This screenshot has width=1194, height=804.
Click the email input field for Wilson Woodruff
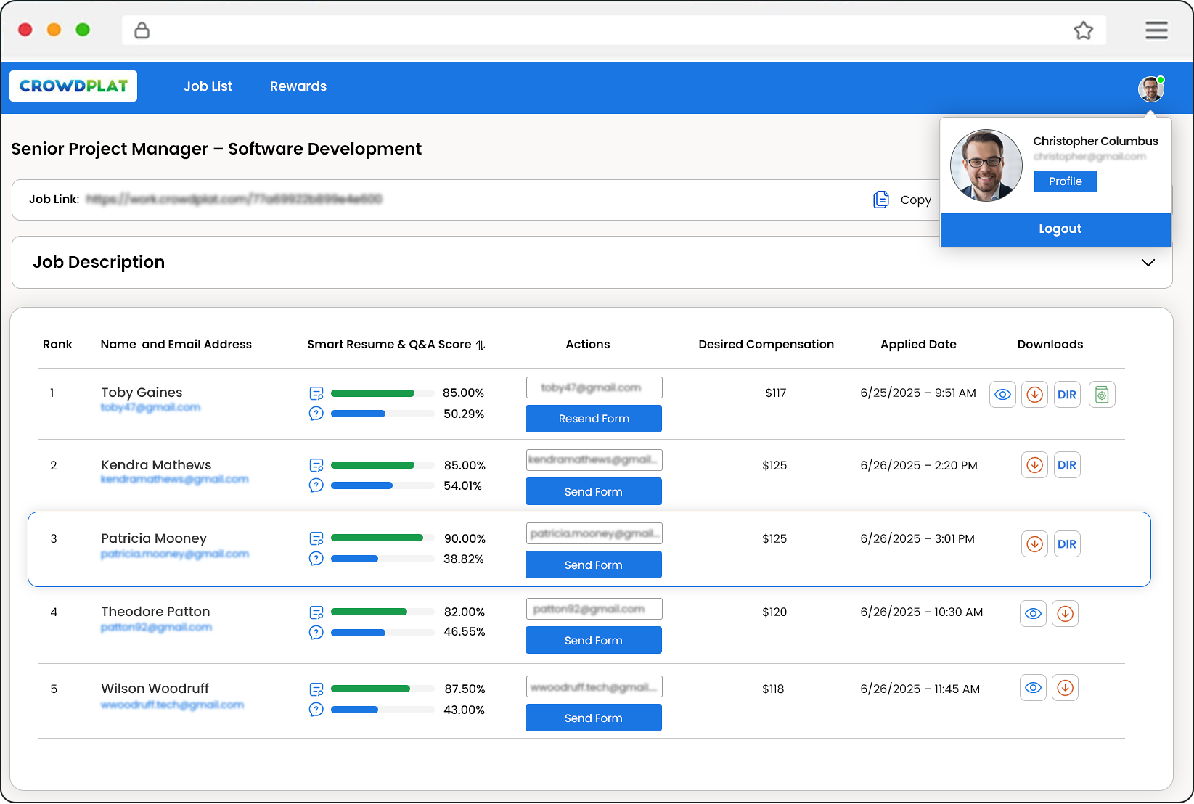(594, 686)
